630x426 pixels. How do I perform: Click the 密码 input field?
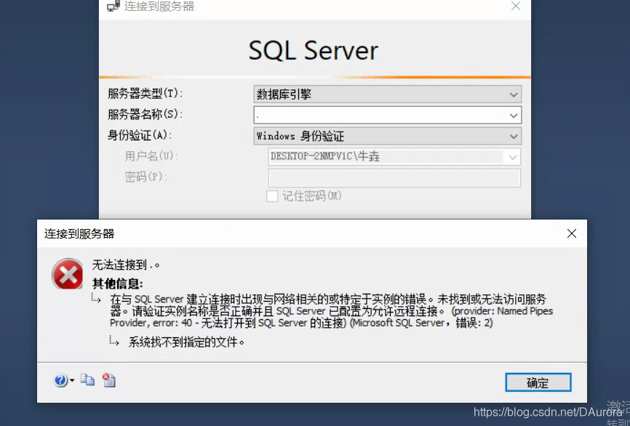[x=394, y=178]
